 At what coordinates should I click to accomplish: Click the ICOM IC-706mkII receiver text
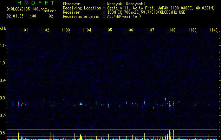click(x=146, y=12)
